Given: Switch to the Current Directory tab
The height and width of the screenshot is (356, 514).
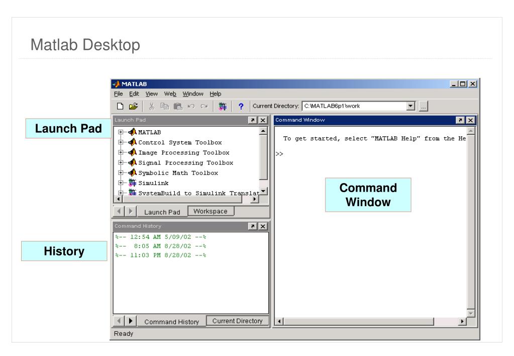Looking at the screenshot, I should [237, 321].
